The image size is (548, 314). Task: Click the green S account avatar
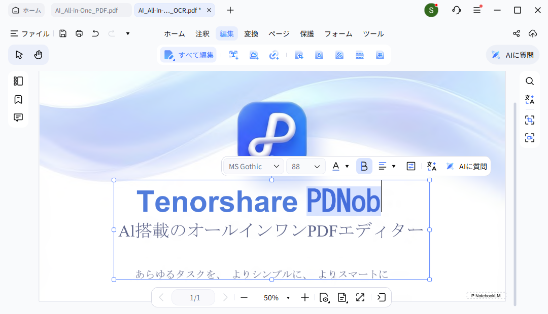(431, 10)
